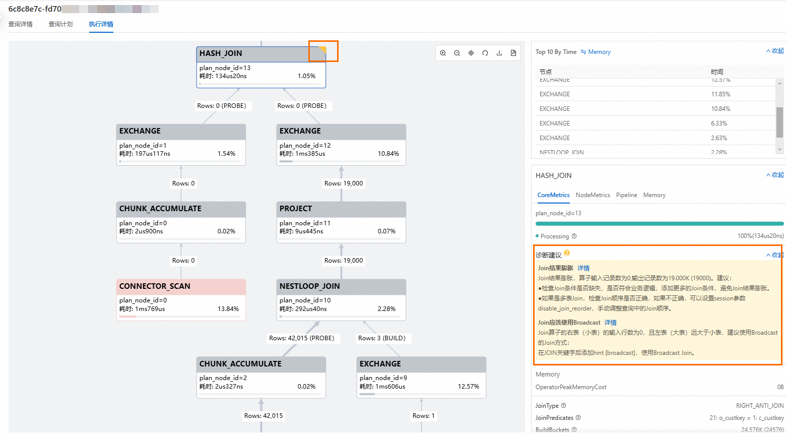This screenshot has width=786, height=435.
Task: Click the green Processing progress bar
Action: pyautogui.click(x=660, y=223)
